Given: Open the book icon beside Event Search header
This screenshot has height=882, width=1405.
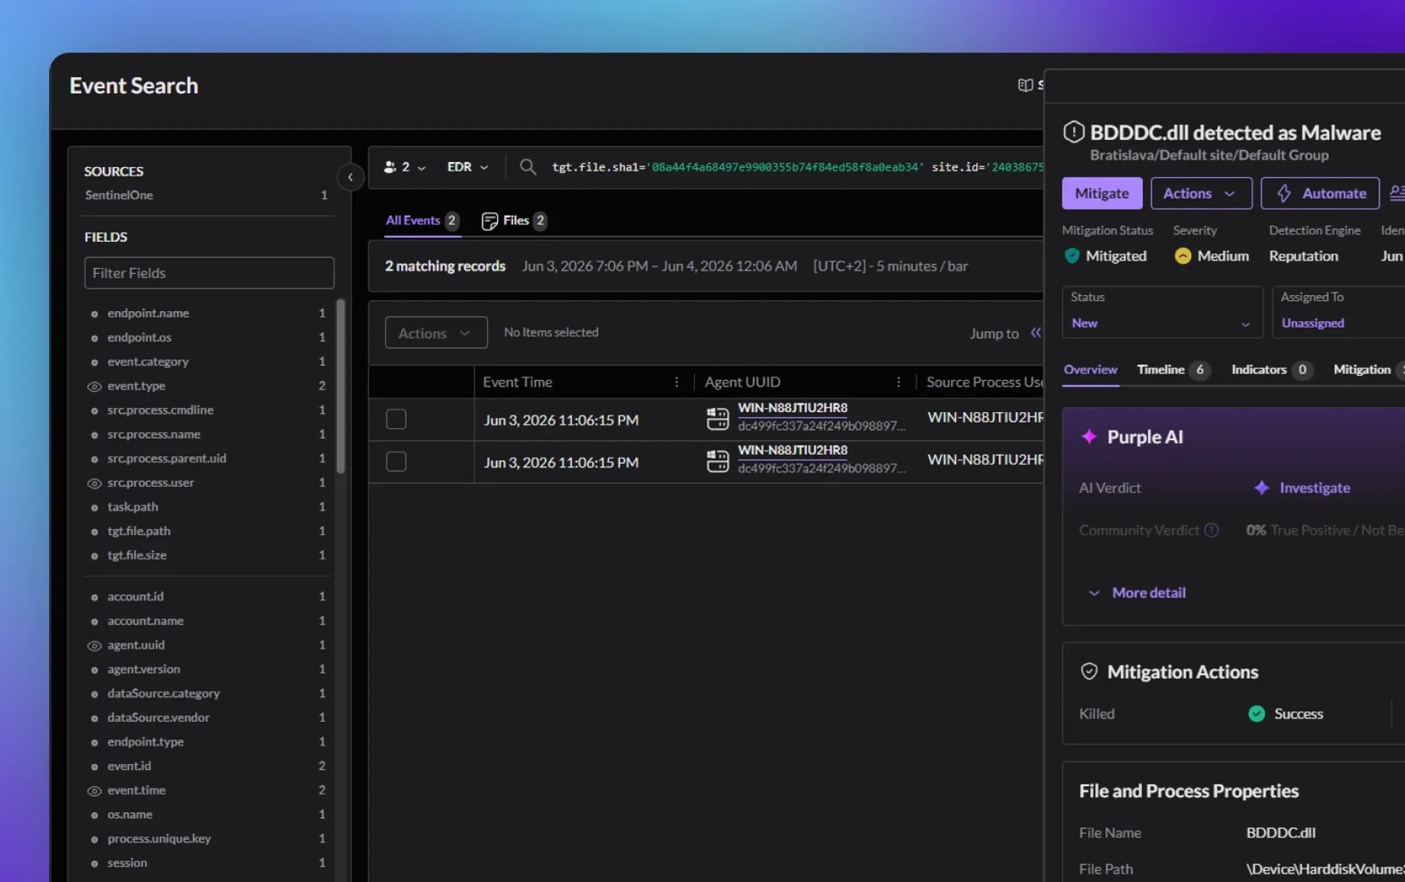Looking at the screenshot, I should pyautogui.click(x=1025, y=85).
